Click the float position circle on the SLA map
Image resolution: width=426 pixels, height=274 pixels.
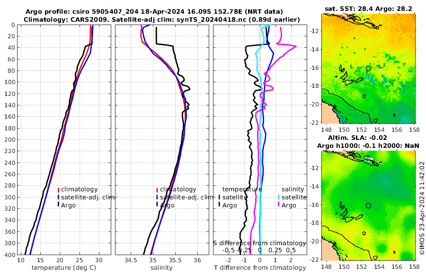pos(368,205)
